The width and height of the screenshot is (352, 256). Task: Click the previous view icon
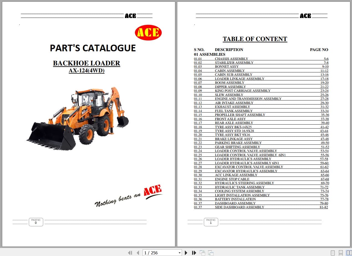pos(202,253)
